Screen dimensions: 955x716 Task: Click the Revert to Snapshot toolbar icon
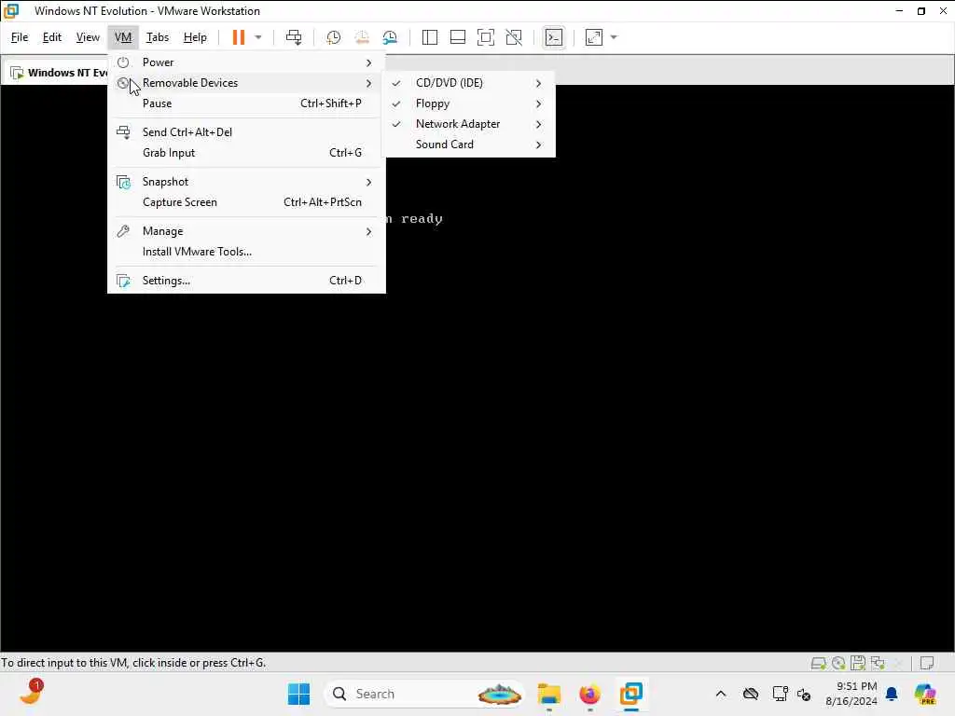click(x=362, y=37)
